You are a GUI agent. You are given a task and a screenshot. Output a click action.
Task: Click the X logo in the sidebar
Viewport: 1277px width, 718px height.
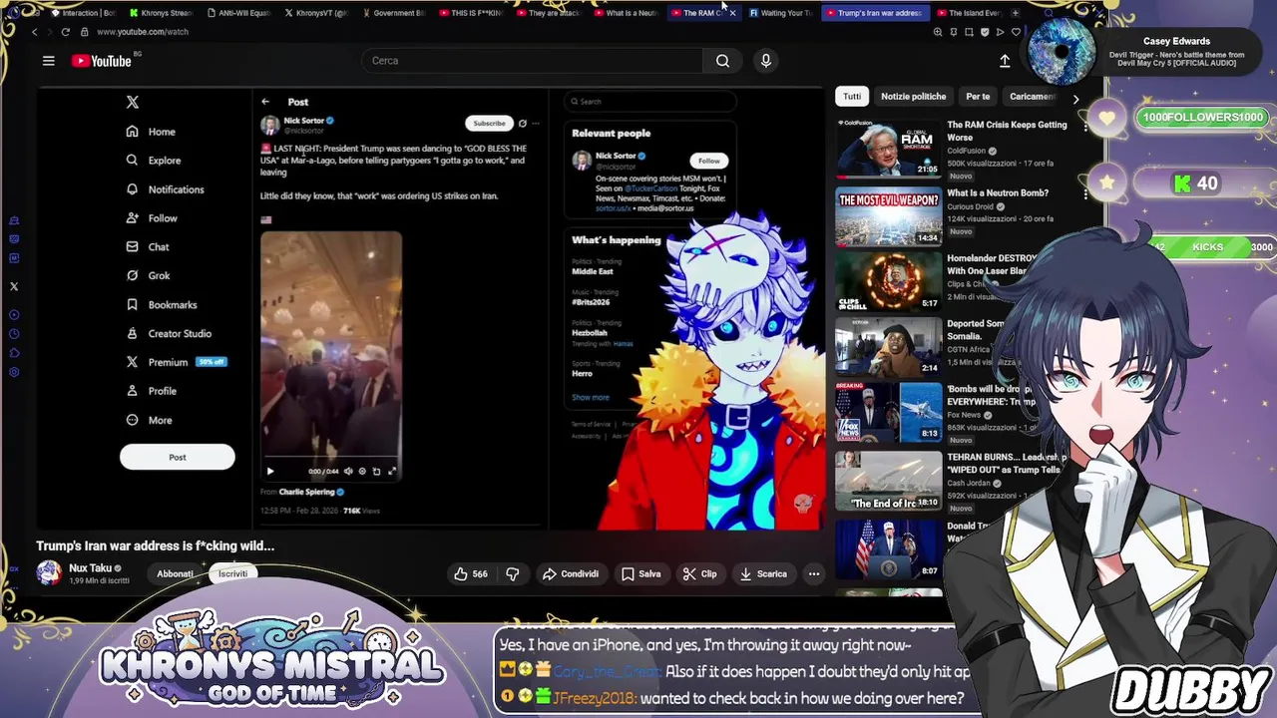(133, 102)
